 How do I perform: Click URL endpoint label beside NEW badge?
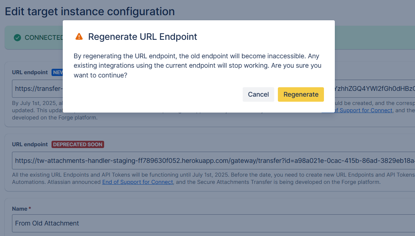point(30,72)
